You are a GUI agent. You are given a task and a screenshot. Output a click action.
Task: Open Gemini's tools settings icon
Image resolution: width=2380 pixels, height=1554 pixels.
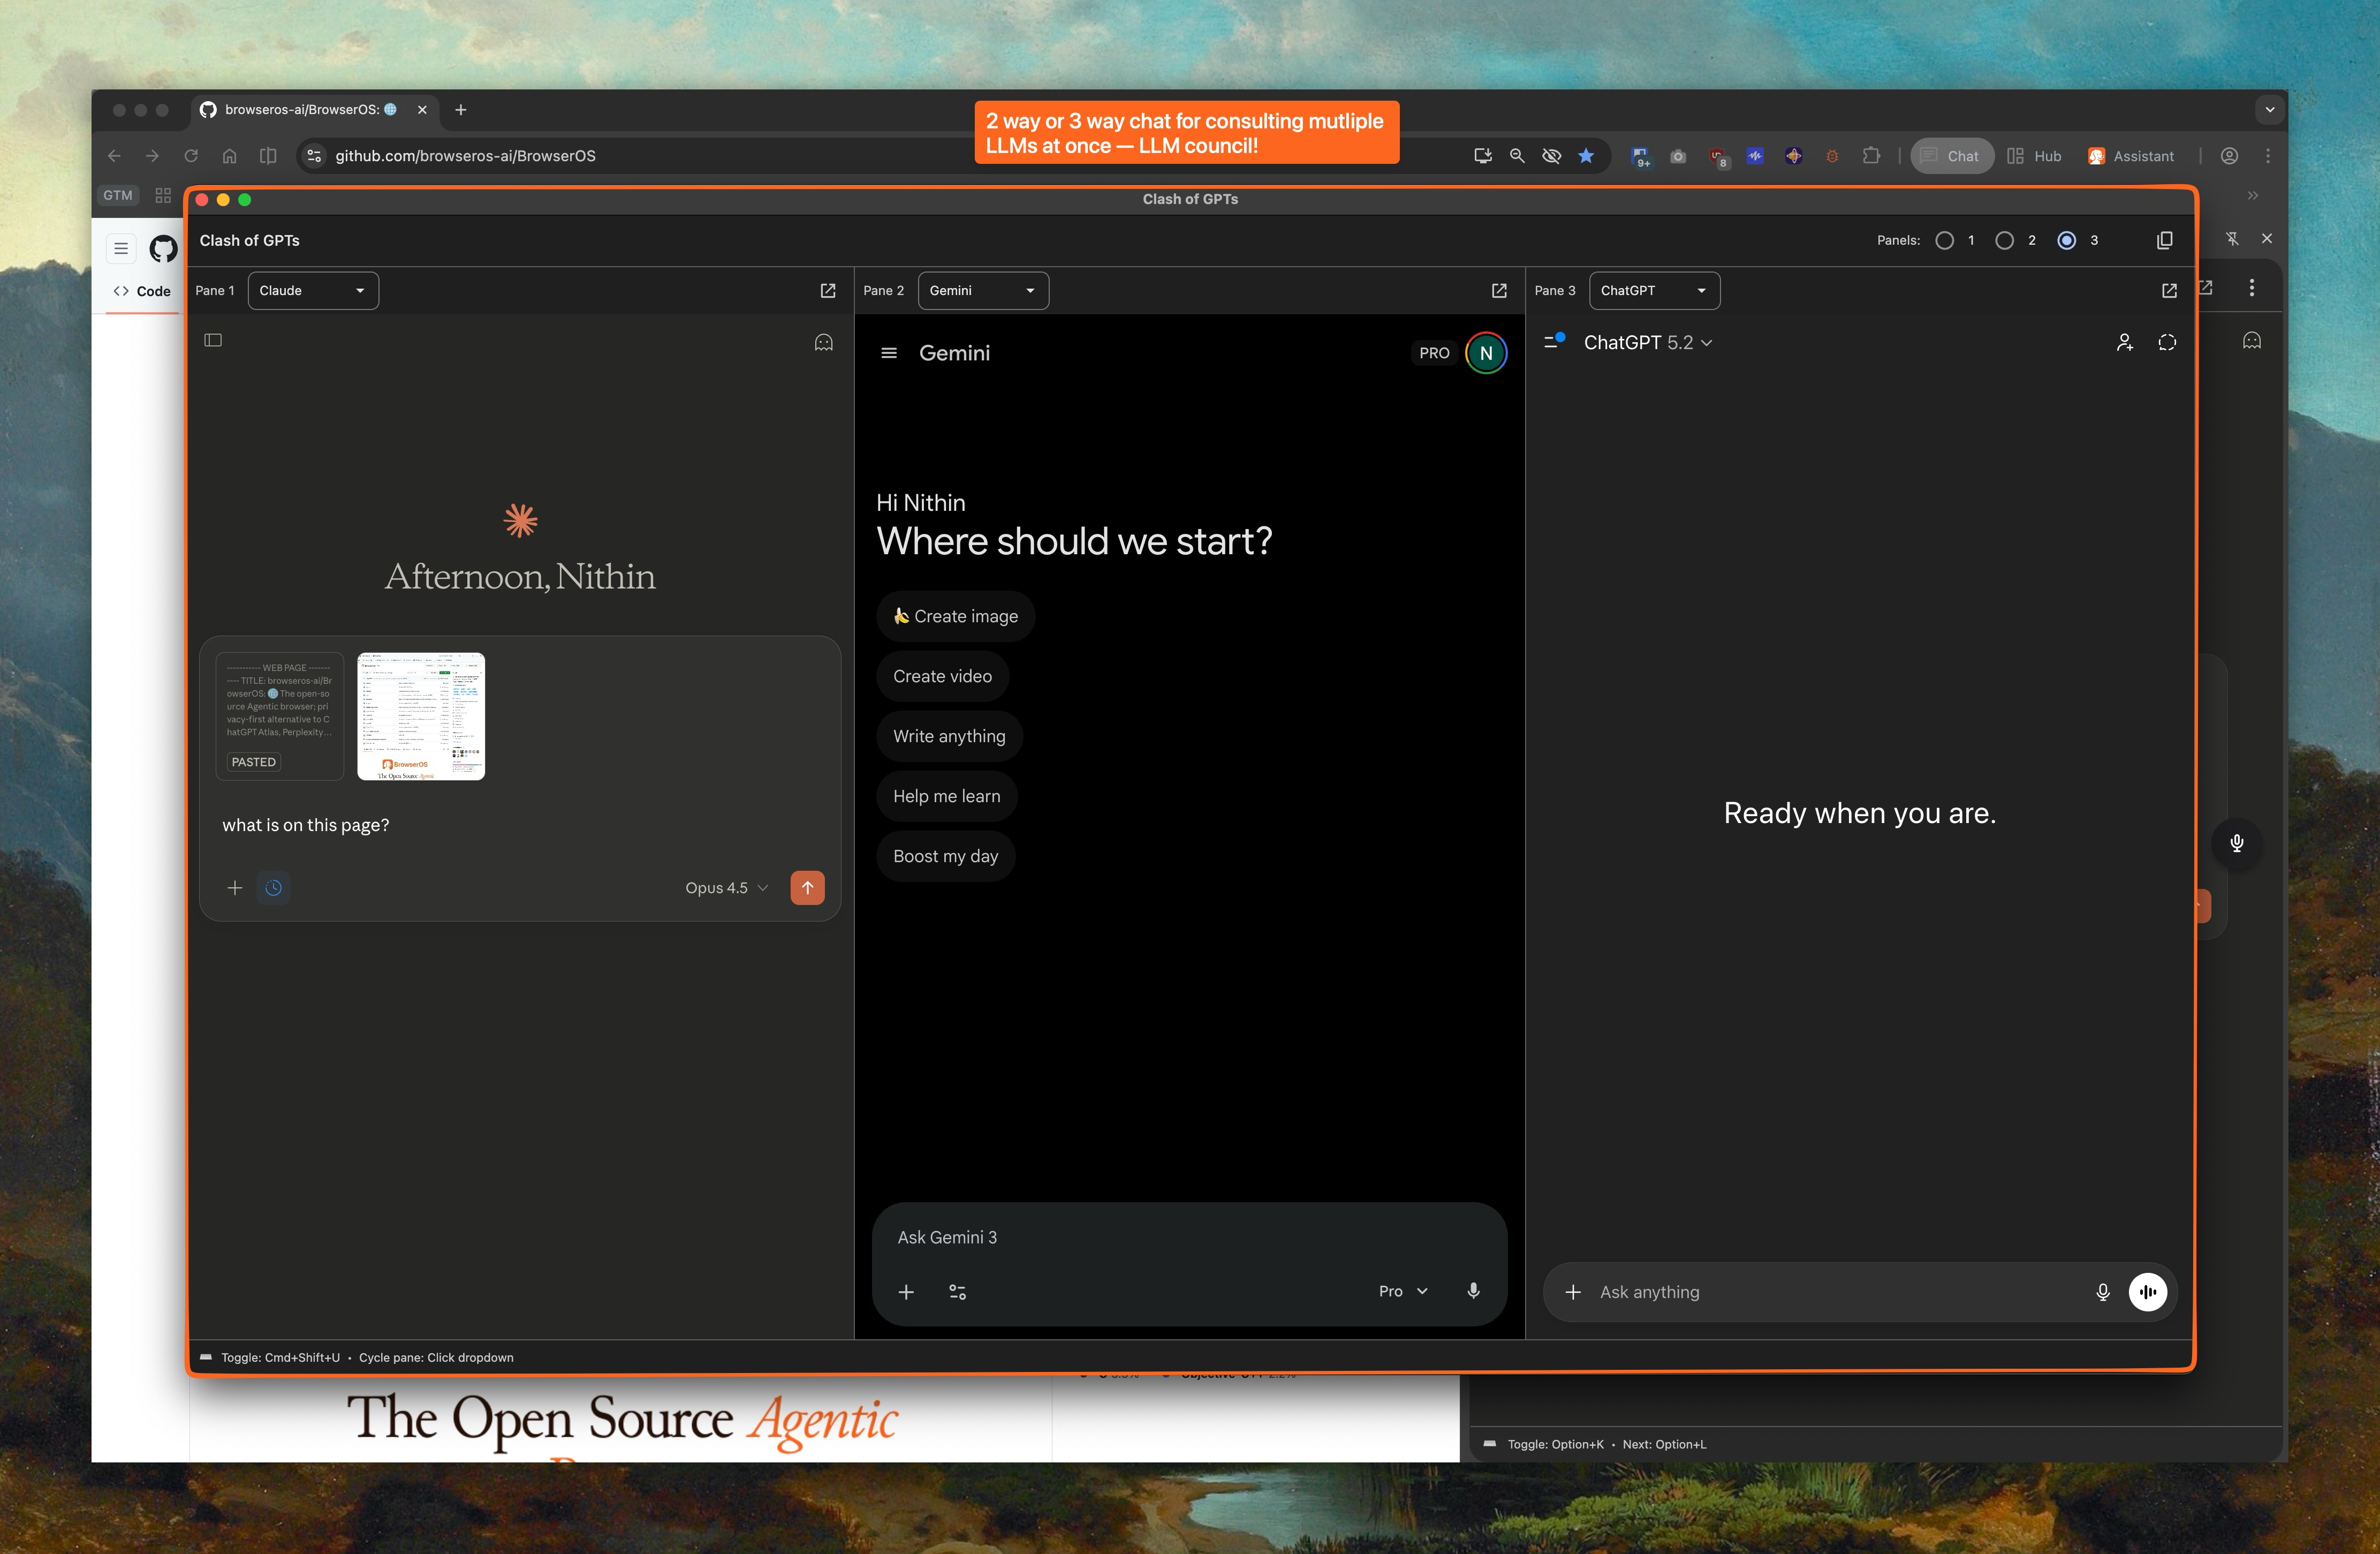[x=957, y=1292]
